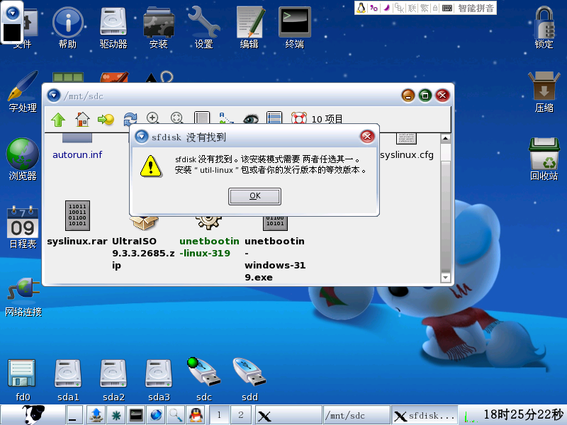Toggle show hidden files eye icon
Image resolution: width=567 pixels, height=425 pixels.
(251, 118)
